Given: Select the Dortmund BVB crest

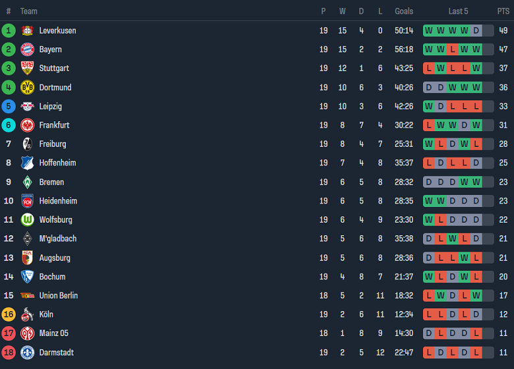Looking at the screenshot, I should click(27, 88).
